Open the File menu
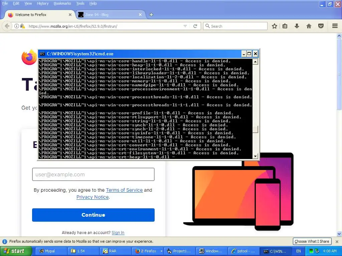The height and width of the screenshot is (256, 342). [x=5, y=3]
